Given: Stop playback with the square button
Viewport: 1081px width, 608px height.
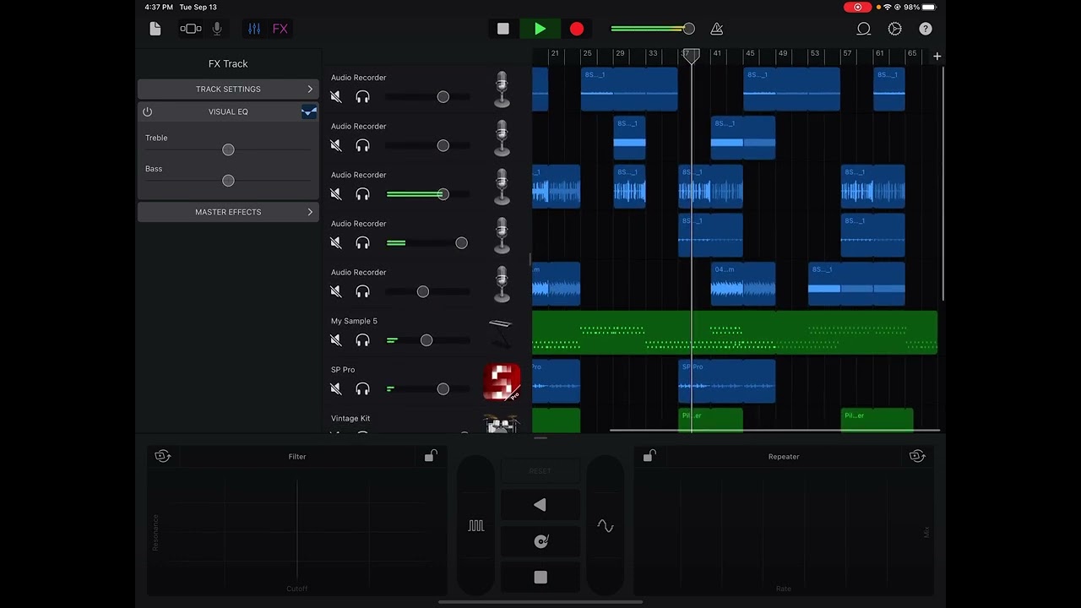Looking at the screenshot, I should pos(503,29).
